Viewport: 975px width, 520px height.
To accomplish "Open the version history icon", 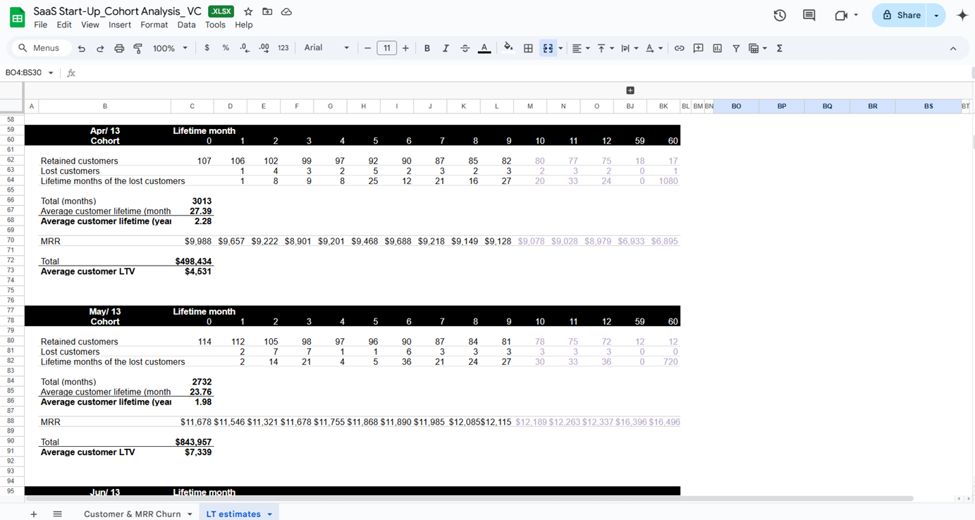I will [780, 13].
